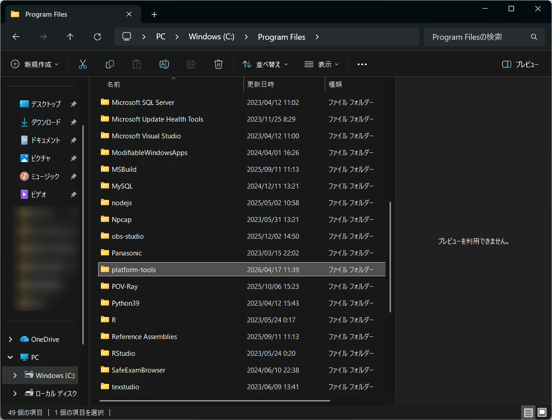
Task: Click the Share icon in toolbar
Action: pyautogui.click(x=191, y=64)
